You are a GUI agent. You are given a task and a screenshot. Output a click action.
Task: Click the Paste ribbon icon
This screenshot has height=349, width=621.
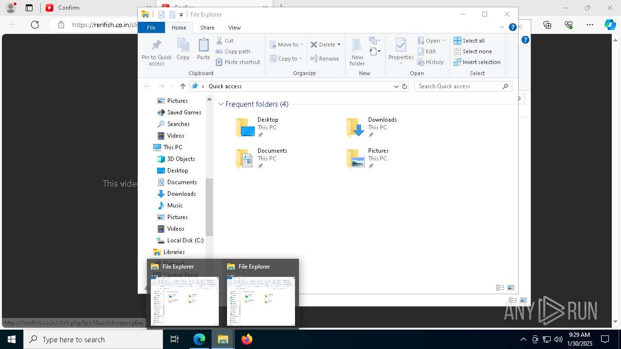coord(203,49)
